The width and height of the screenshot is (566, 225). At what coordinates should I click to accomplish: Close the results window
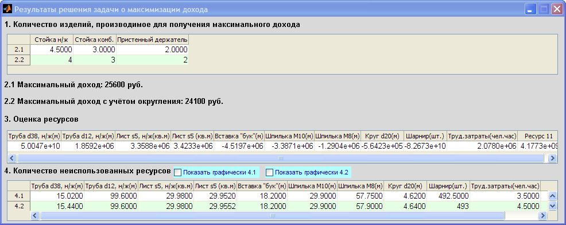pyautogui.click(x=556, y=9)
